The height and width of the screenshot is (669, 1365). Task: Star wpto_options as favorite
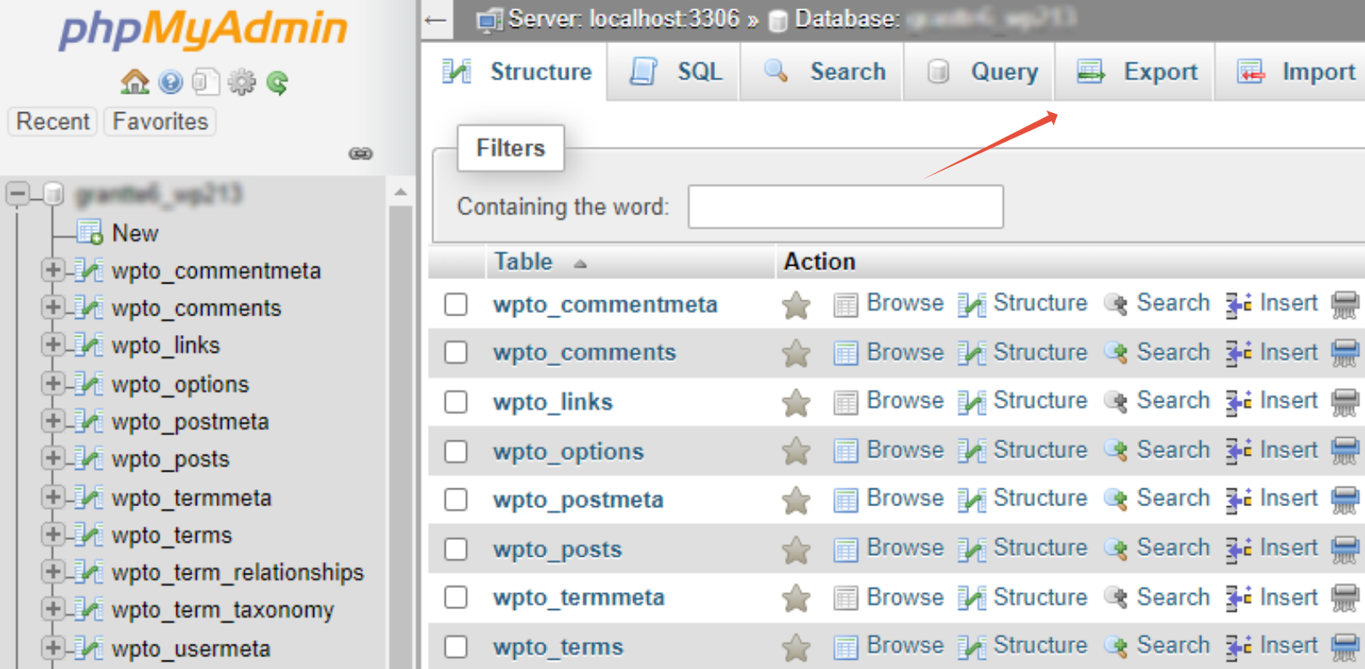[796, 451]
